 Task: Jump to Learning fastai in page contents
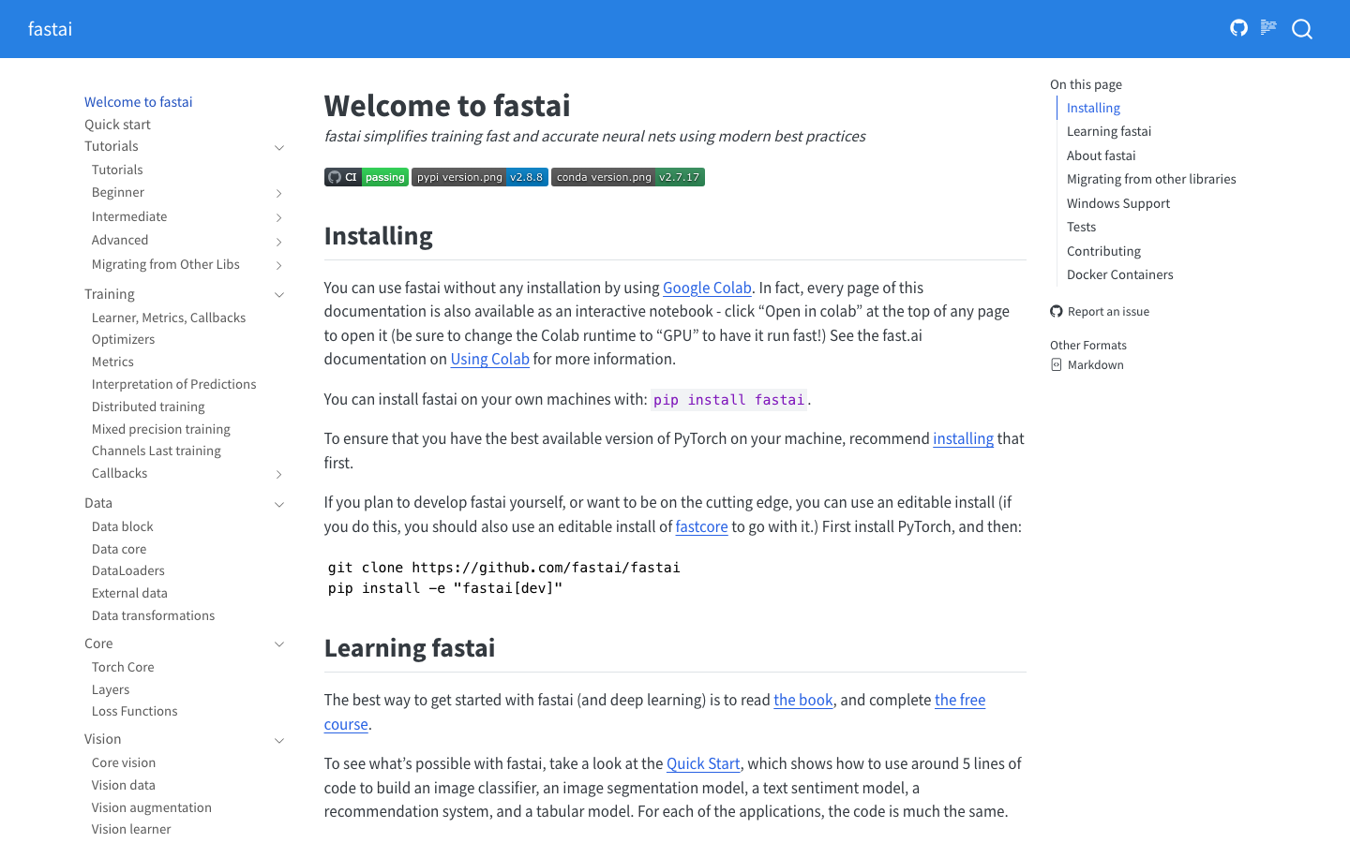(1109, 131)
